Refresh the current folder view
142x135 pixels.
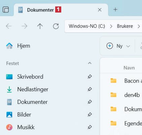pos(56,26)
